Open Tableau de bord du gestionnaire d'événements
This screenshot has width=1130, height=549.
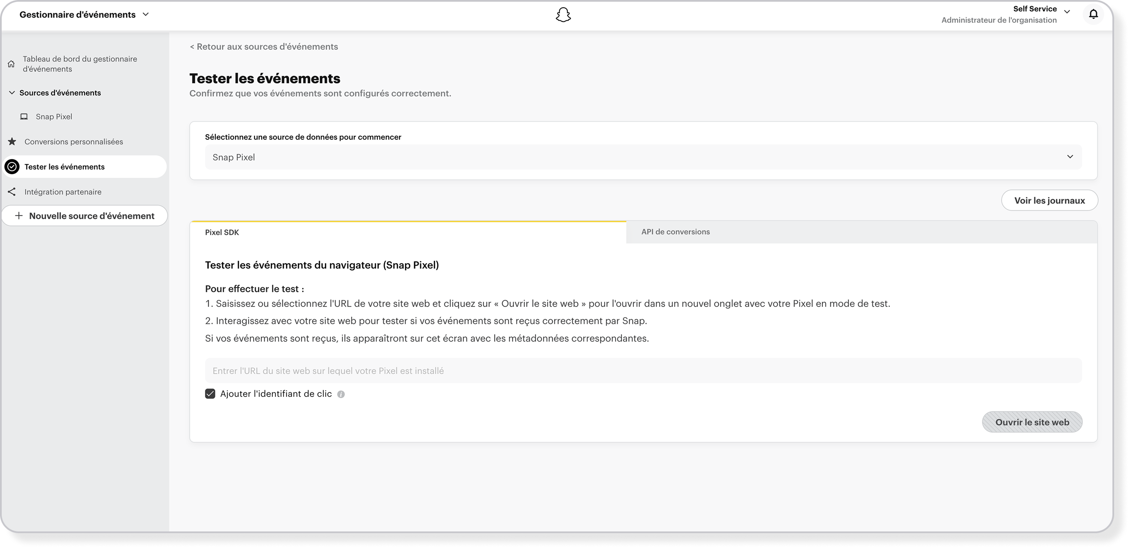click(x=80, y=64)
